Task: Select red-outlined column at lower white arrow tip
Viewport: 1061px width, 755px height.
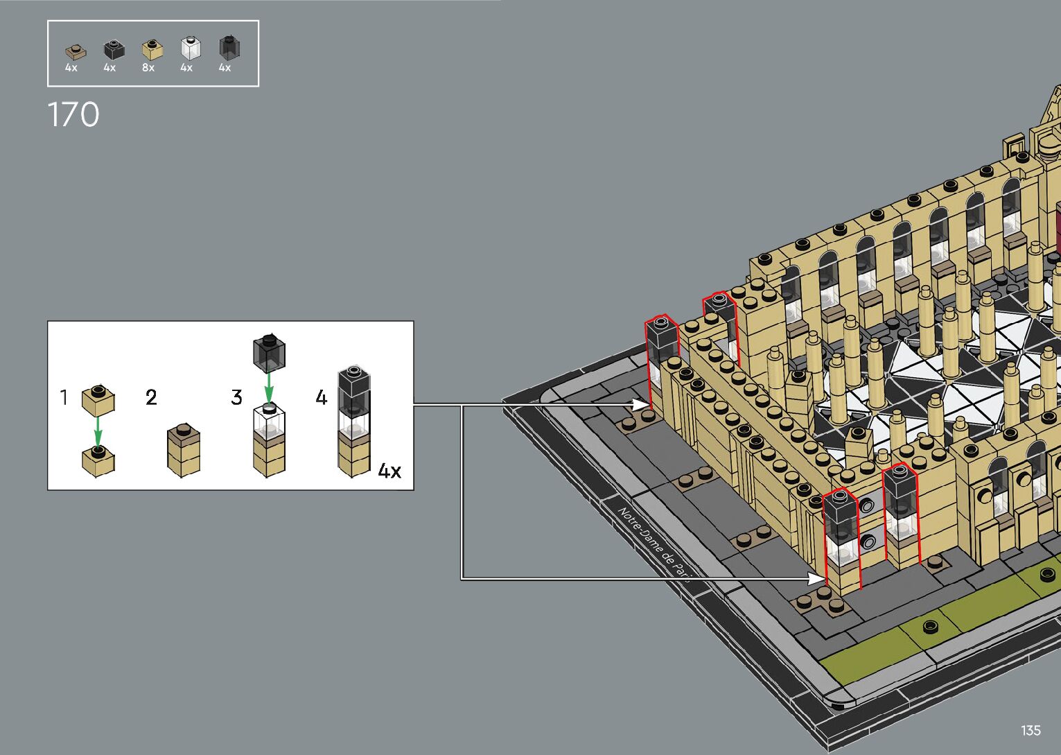Action: 841,537
